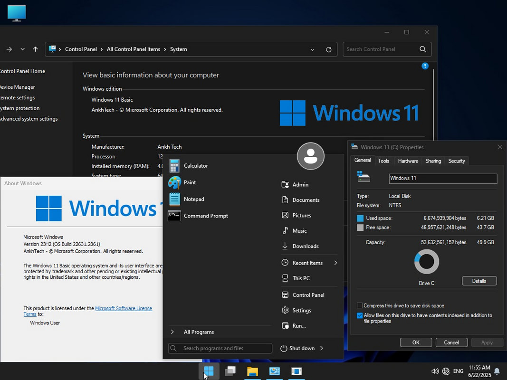Switch to the Hardware tab
Image resolution: width=507 pixels, height=380 pixels.
point(408,161)
